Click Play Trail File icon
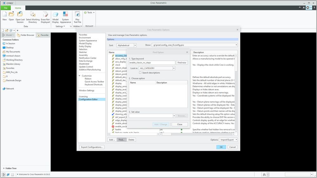The width and height of the screenshot is (317, 178). click(x=77, y=15)
